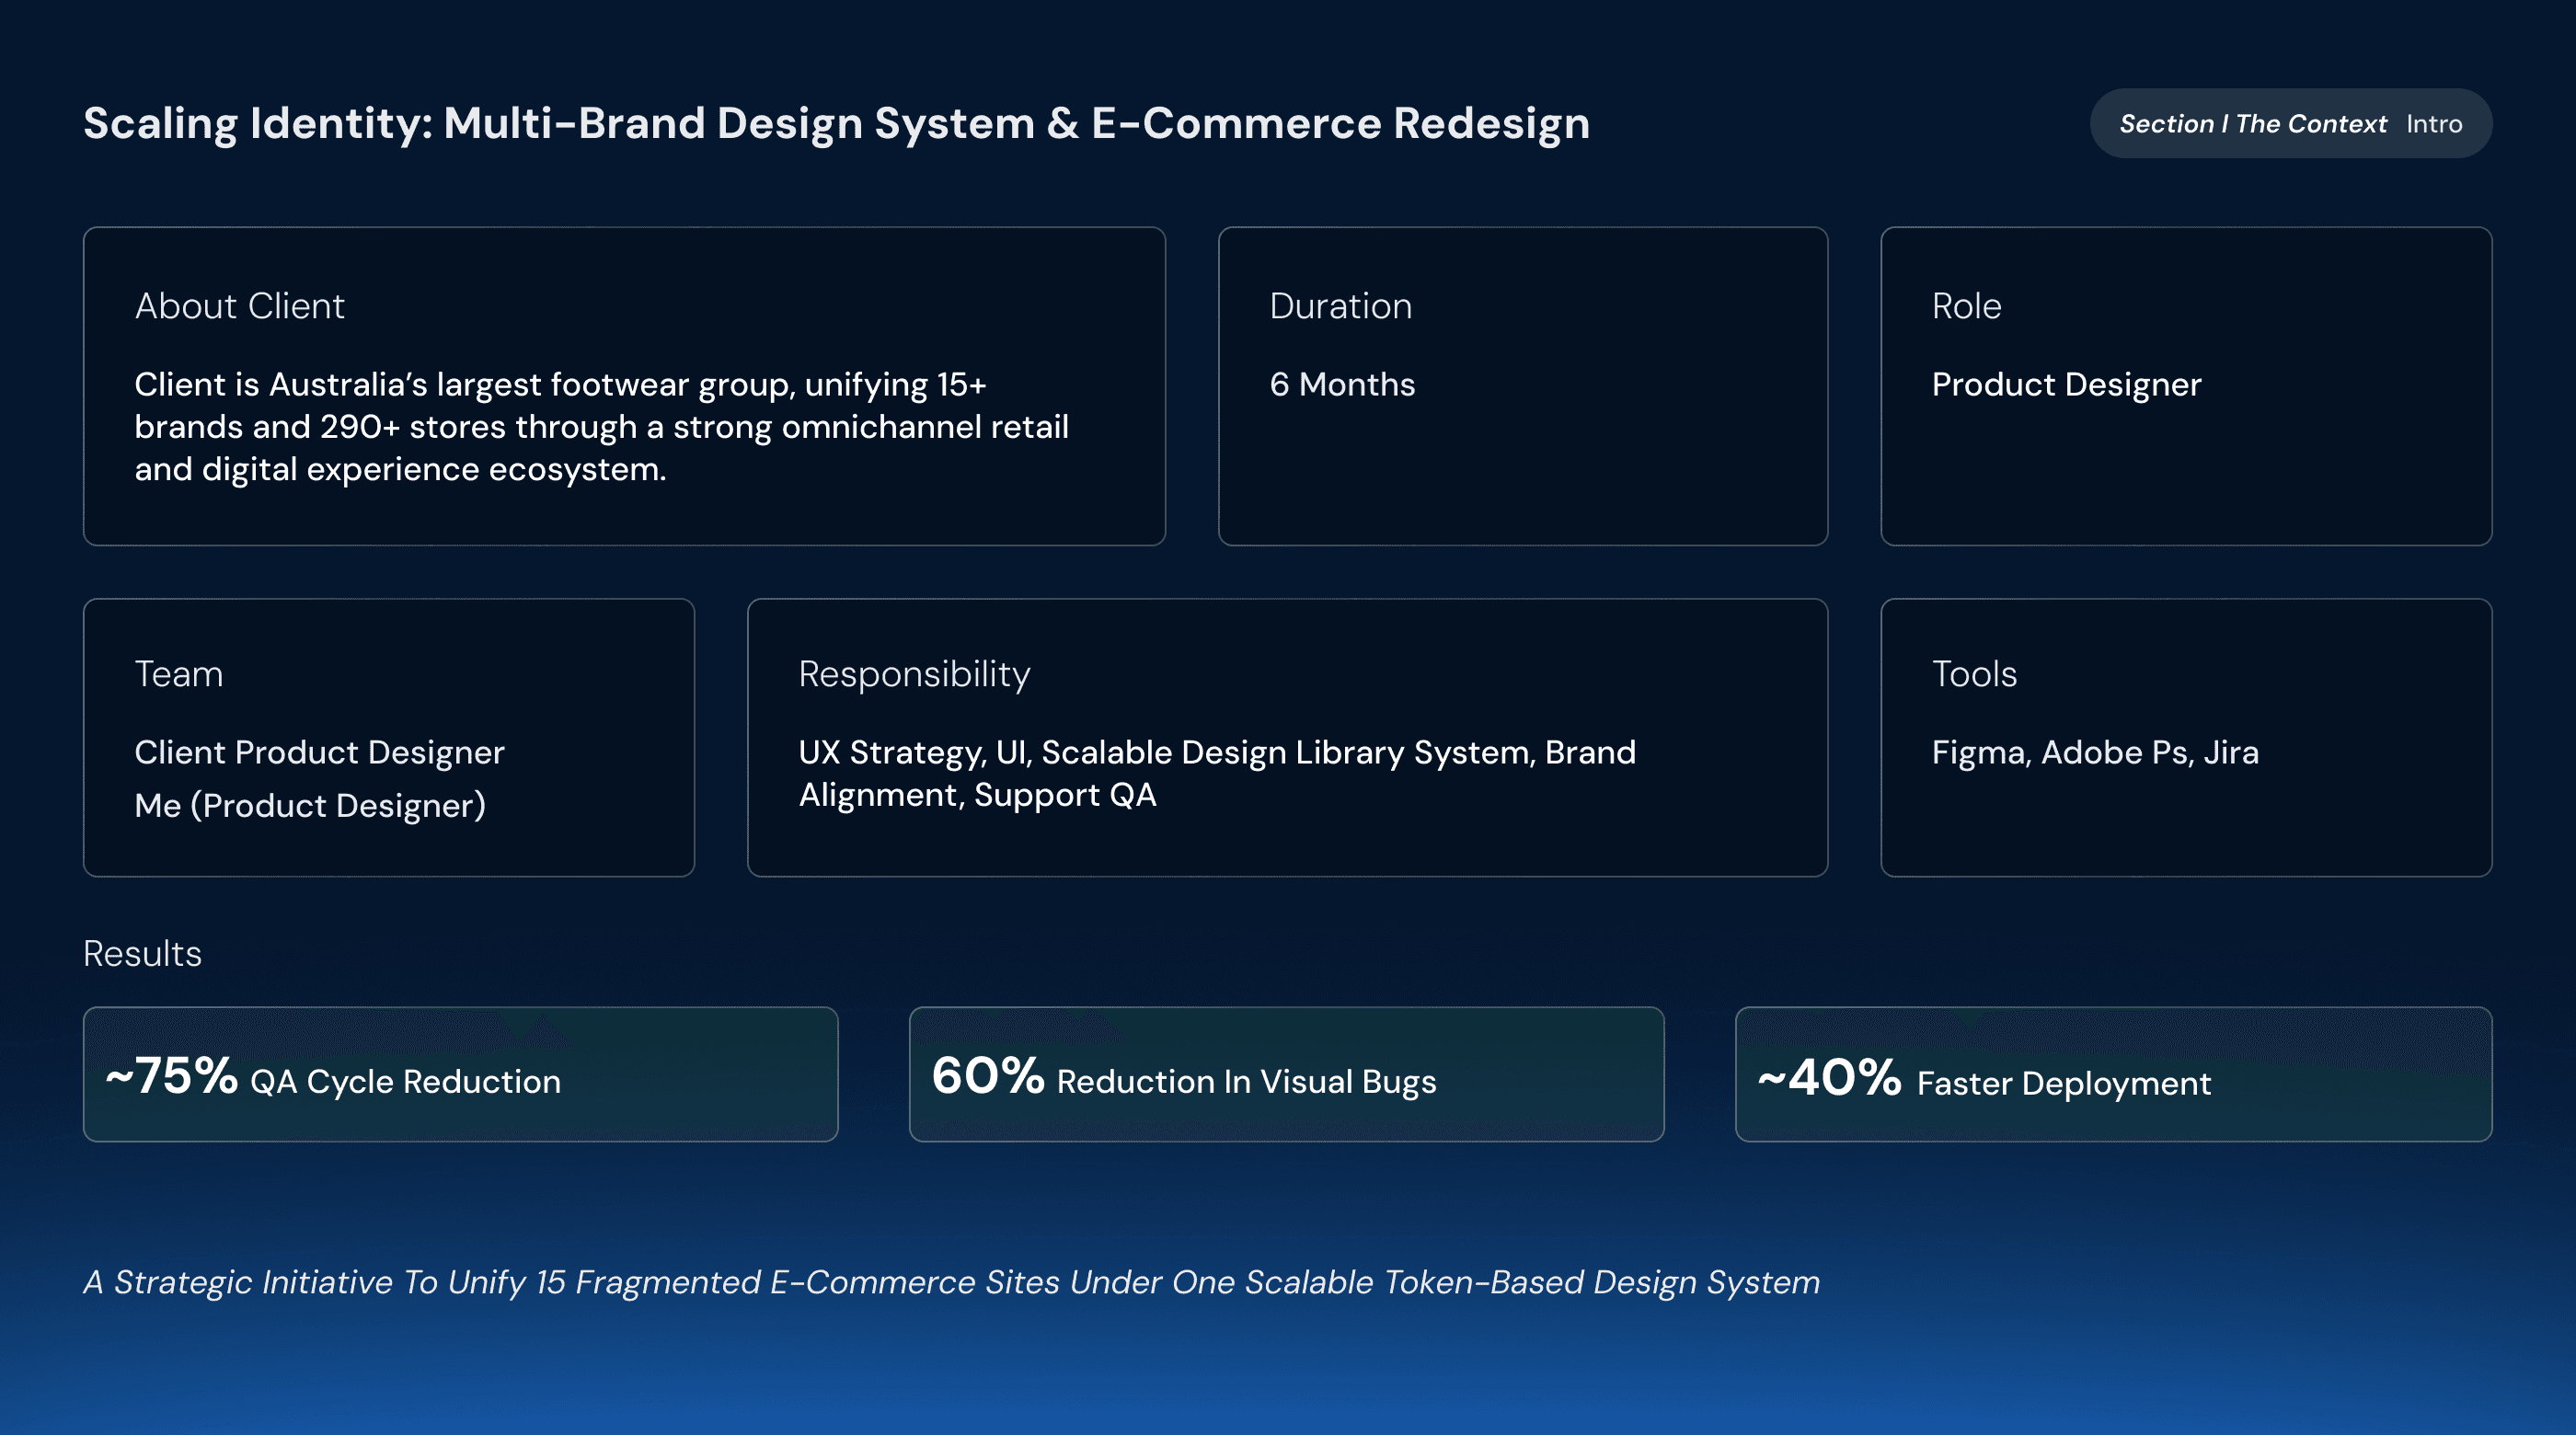
Task: Click the Client Product Designer line
Action: point(319,752)
